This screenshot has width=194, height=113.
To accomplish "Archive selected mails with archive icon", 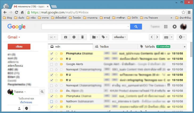I will point(66,37).
